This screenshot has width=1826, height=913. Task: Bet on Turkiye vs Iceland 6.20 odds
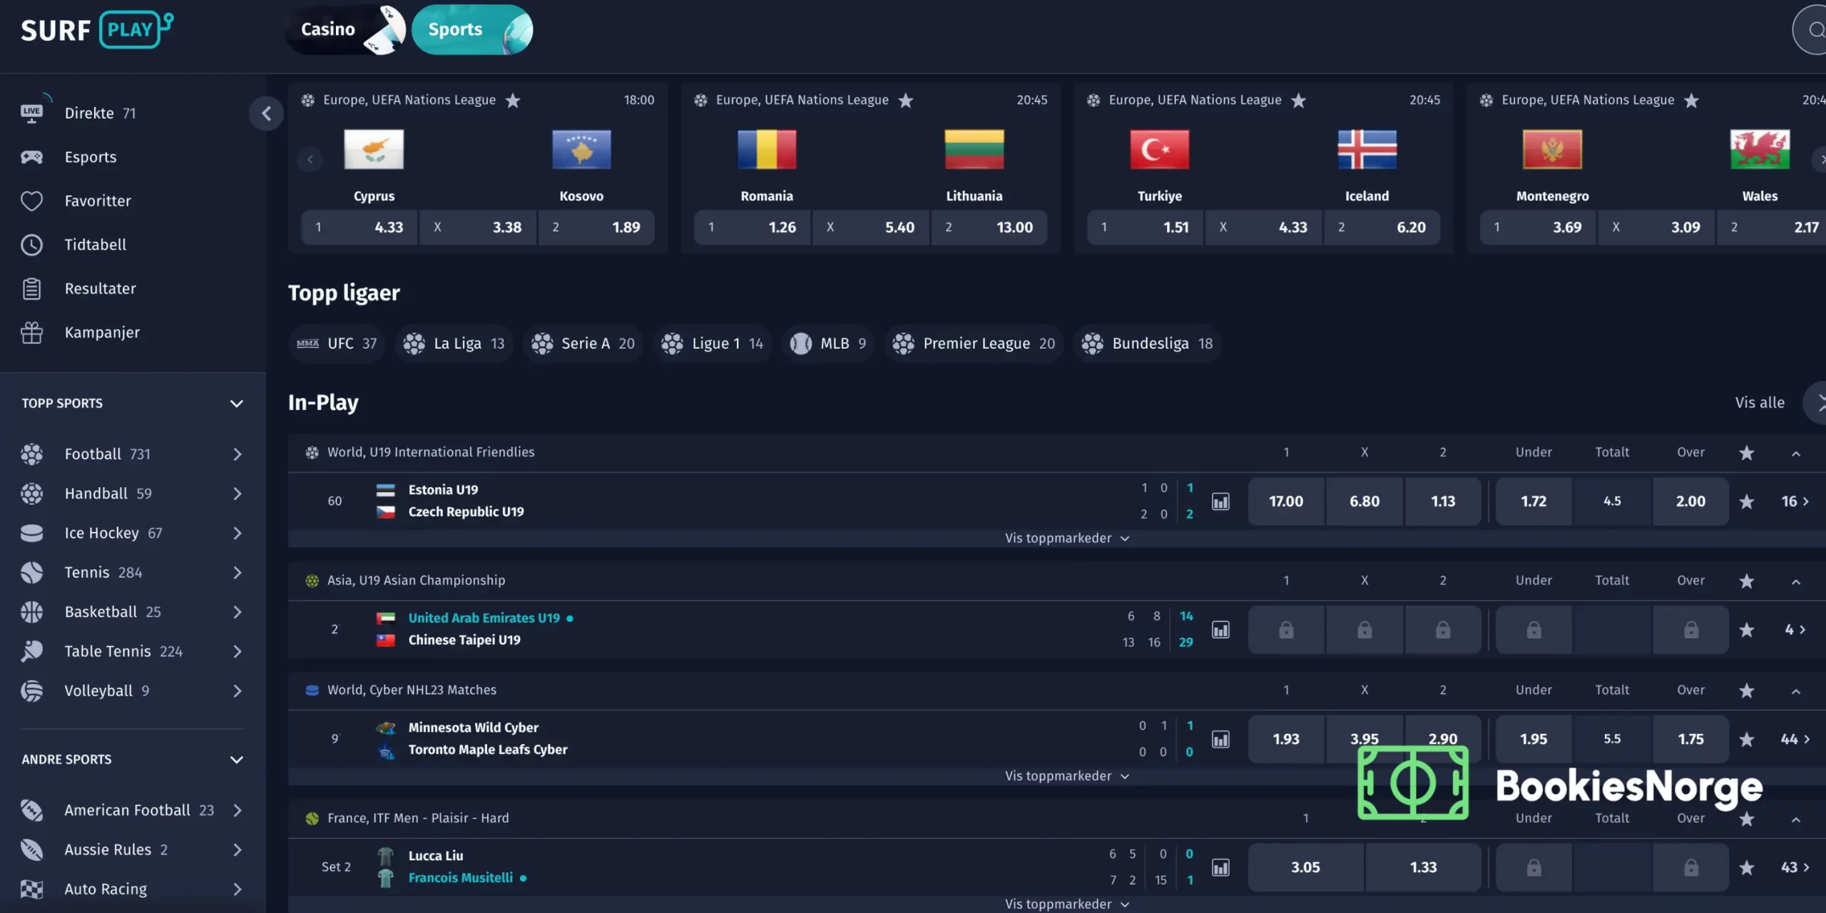point(1382,228)
